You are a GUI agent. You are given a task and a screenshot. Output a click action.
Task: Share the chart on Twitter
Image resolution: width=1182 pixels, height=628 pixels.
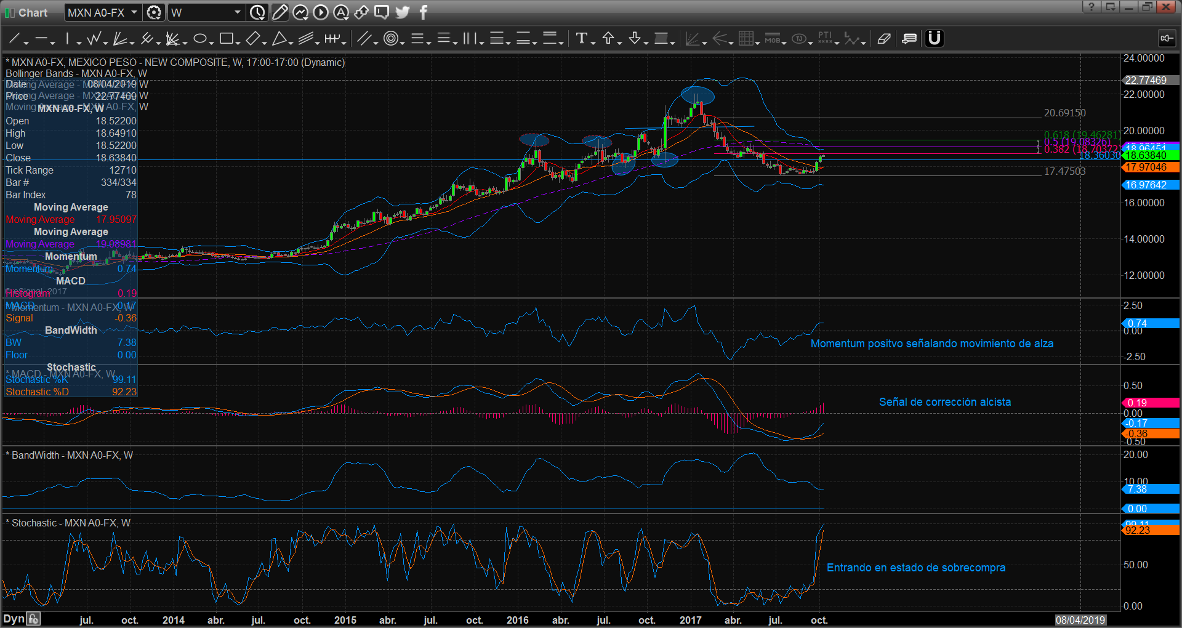403,12
